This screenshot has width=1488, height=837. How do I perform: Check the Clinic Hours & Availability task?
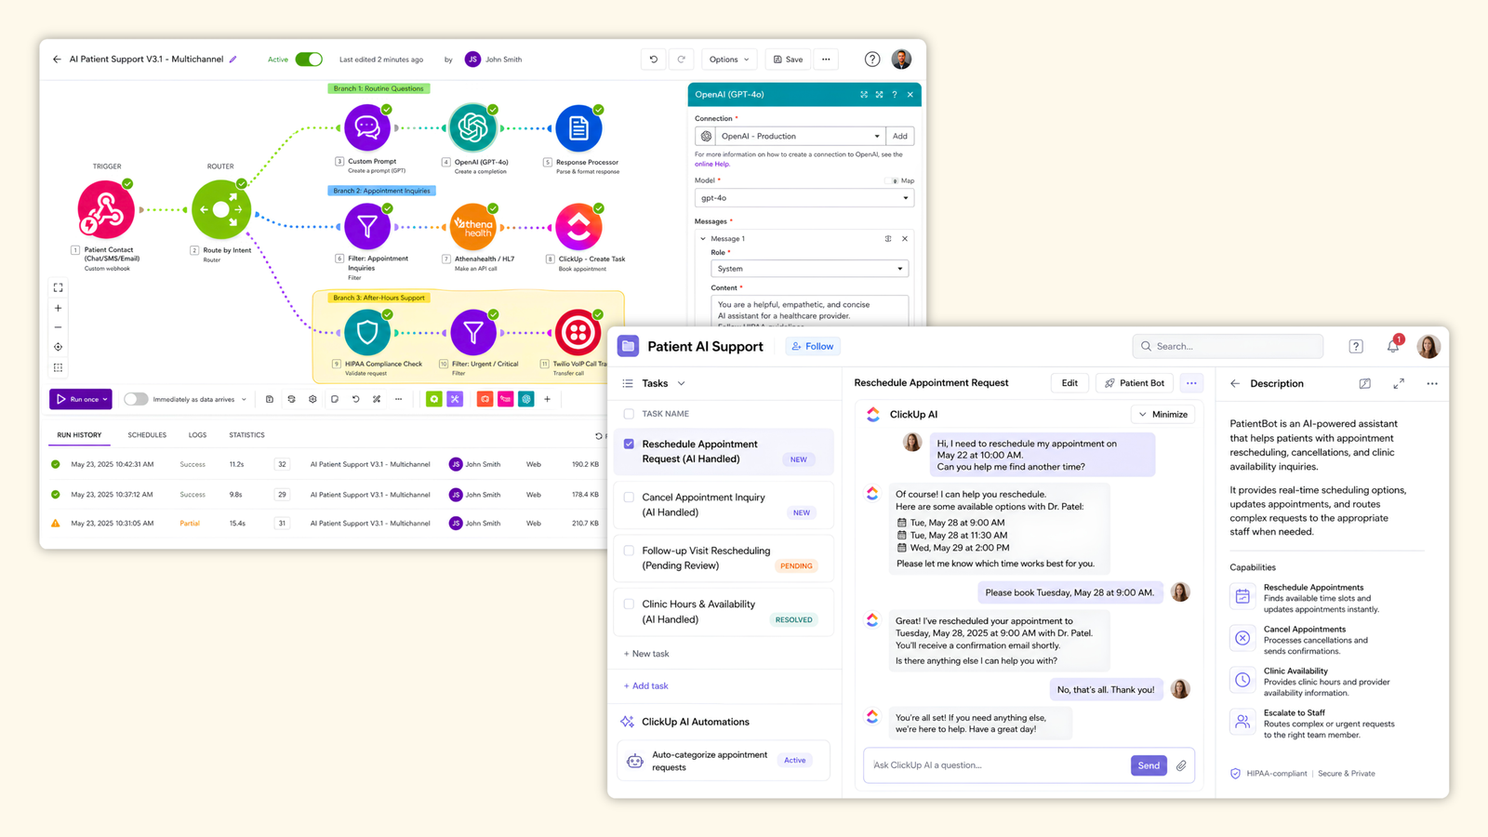click(x=629, y=604)
